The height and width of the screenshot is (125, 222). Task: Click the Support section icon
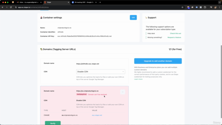[x=146, y=18]
